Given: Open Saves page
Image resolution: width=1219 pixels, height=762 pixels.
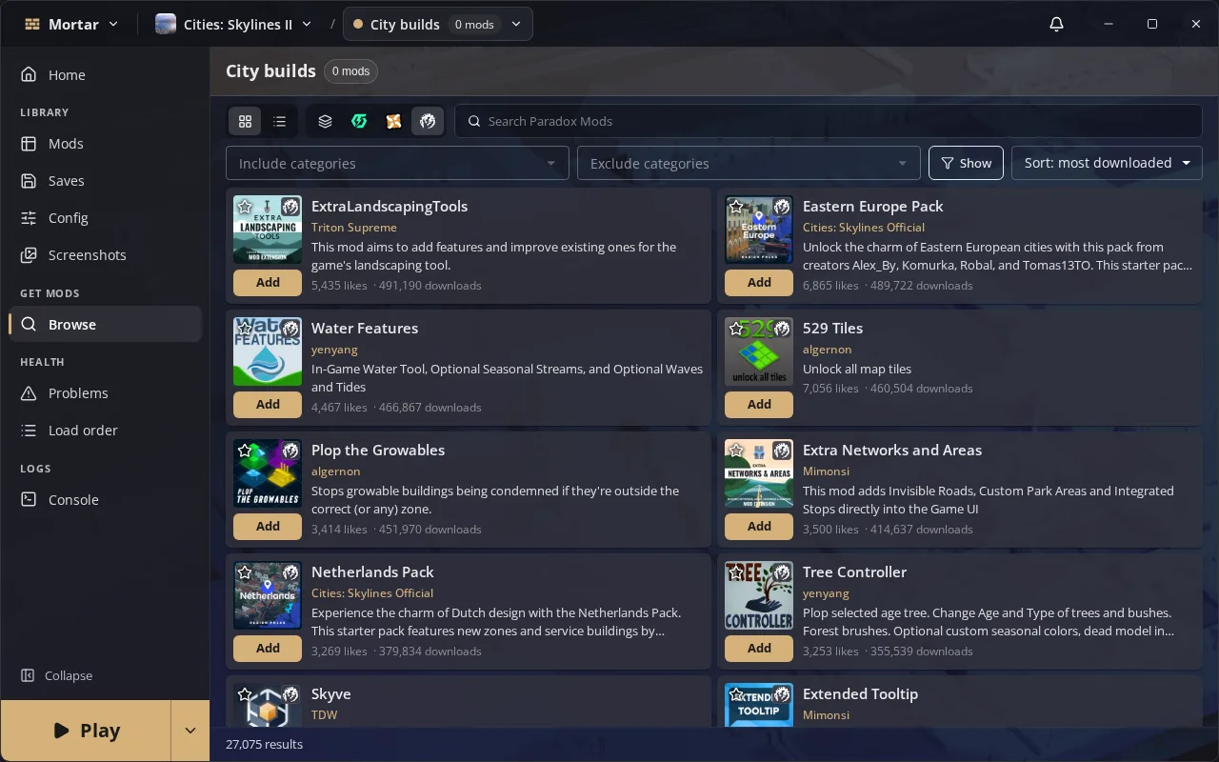Looking at the screenshot, I should [105, 180].
